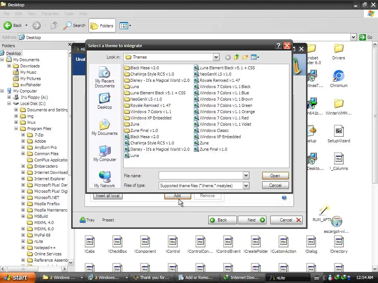Select Windows Classic theme file
This screenshot has height=283, width=378.
pos(212,130)
